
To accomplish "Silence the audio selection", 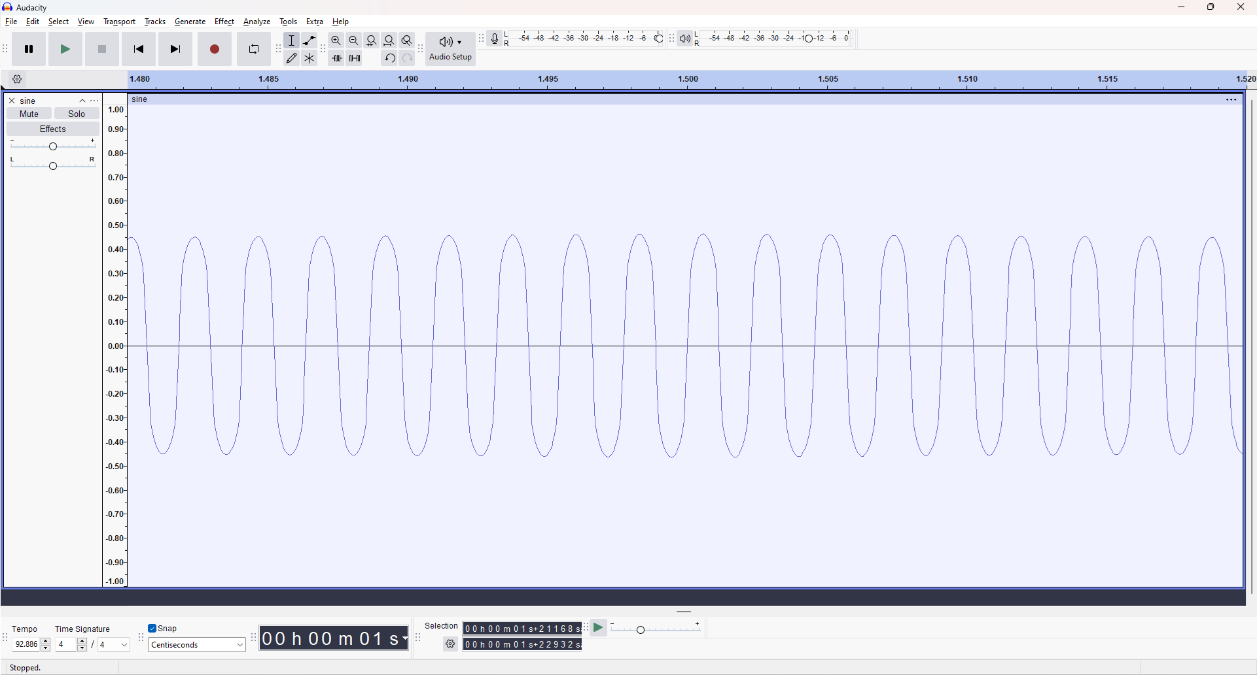I will (x=354, y=58).
